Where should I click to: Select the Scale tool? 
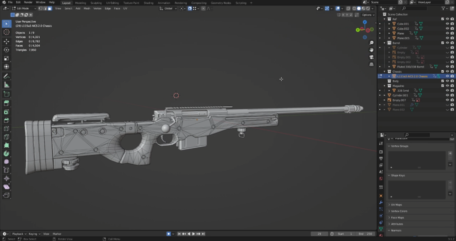(7, 58)
